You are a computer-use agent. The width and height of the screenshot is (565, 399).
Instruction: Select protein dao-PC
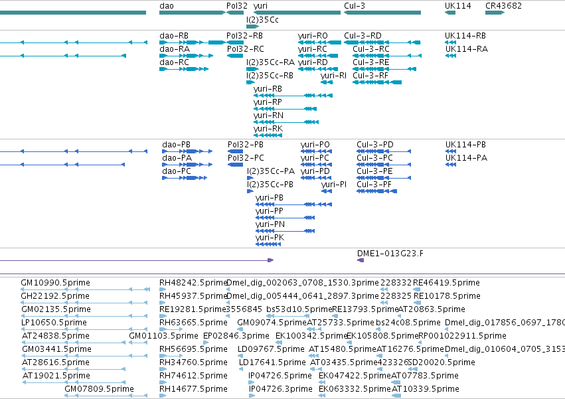[185, 178]
